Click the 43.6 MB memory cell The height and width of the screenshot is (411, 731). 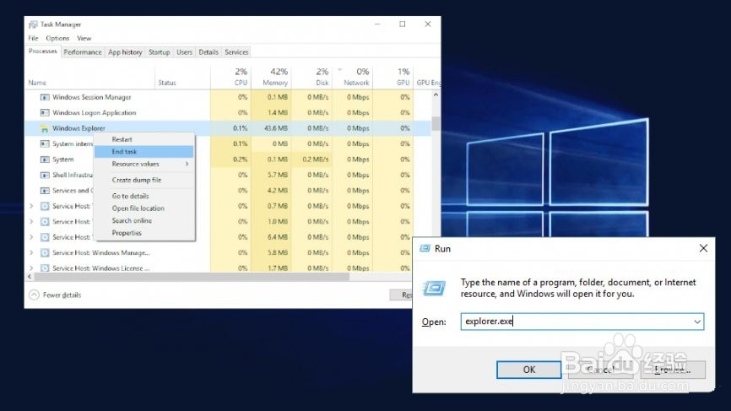click(x=271, y=128)
